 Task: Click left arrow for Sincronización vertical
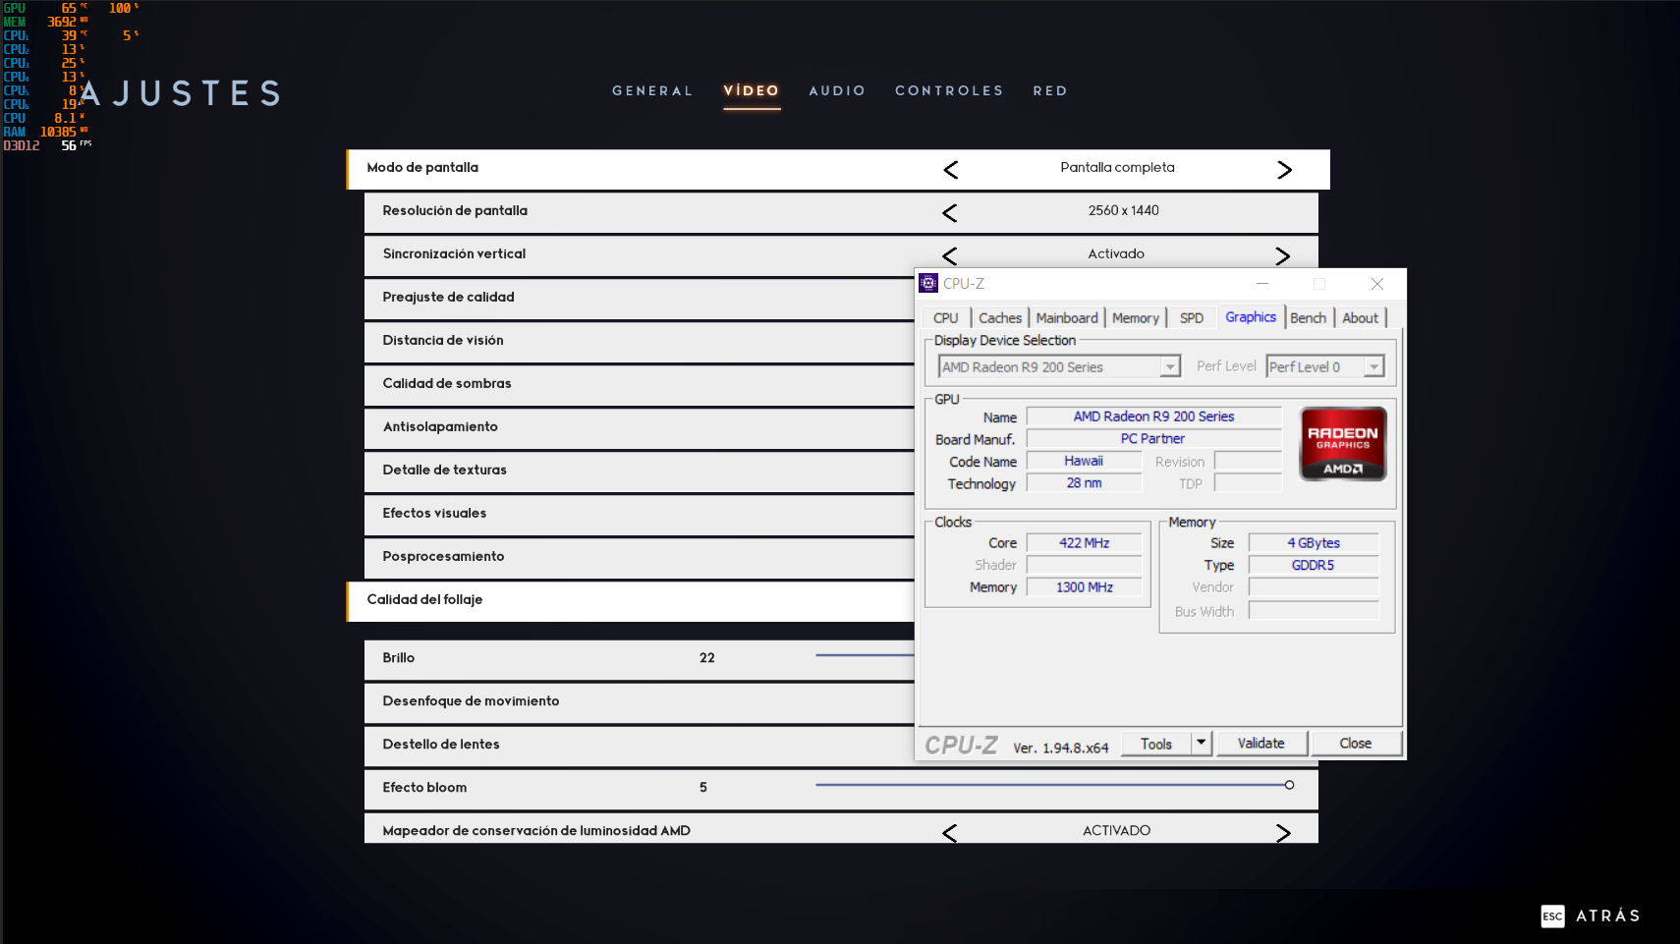tap(949, 256)
